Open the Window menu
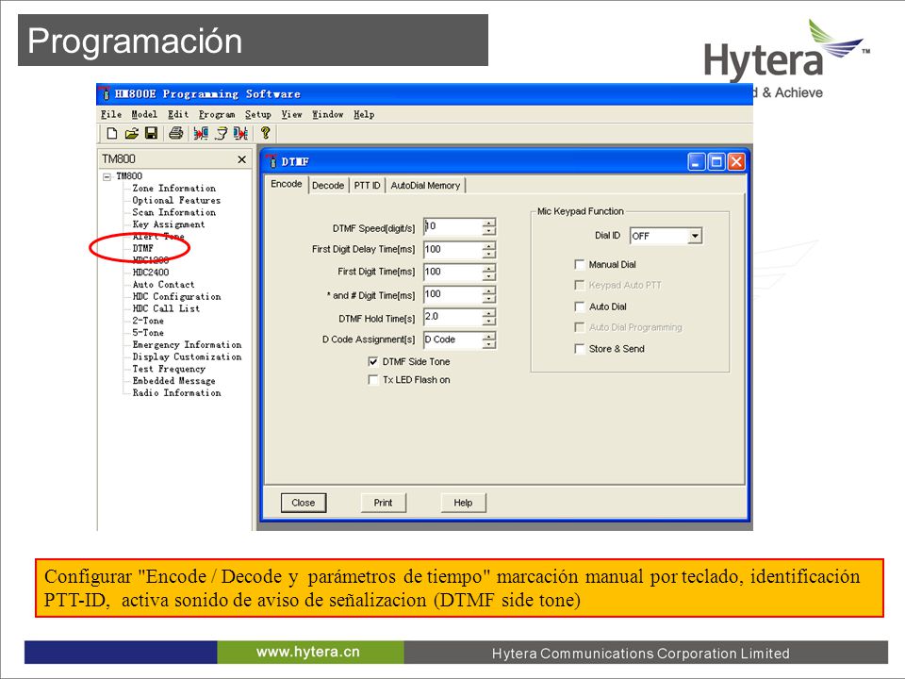This screenshot has height=679, width=905. 328,114
